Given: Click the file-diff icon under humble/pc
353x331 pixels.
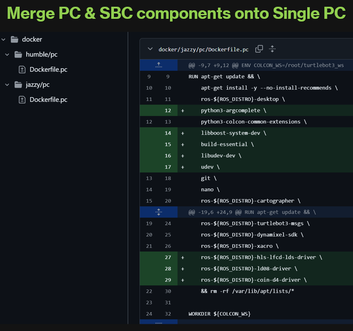Looking at the screenshot, I should pyautogui.click(x=22, y=70).
